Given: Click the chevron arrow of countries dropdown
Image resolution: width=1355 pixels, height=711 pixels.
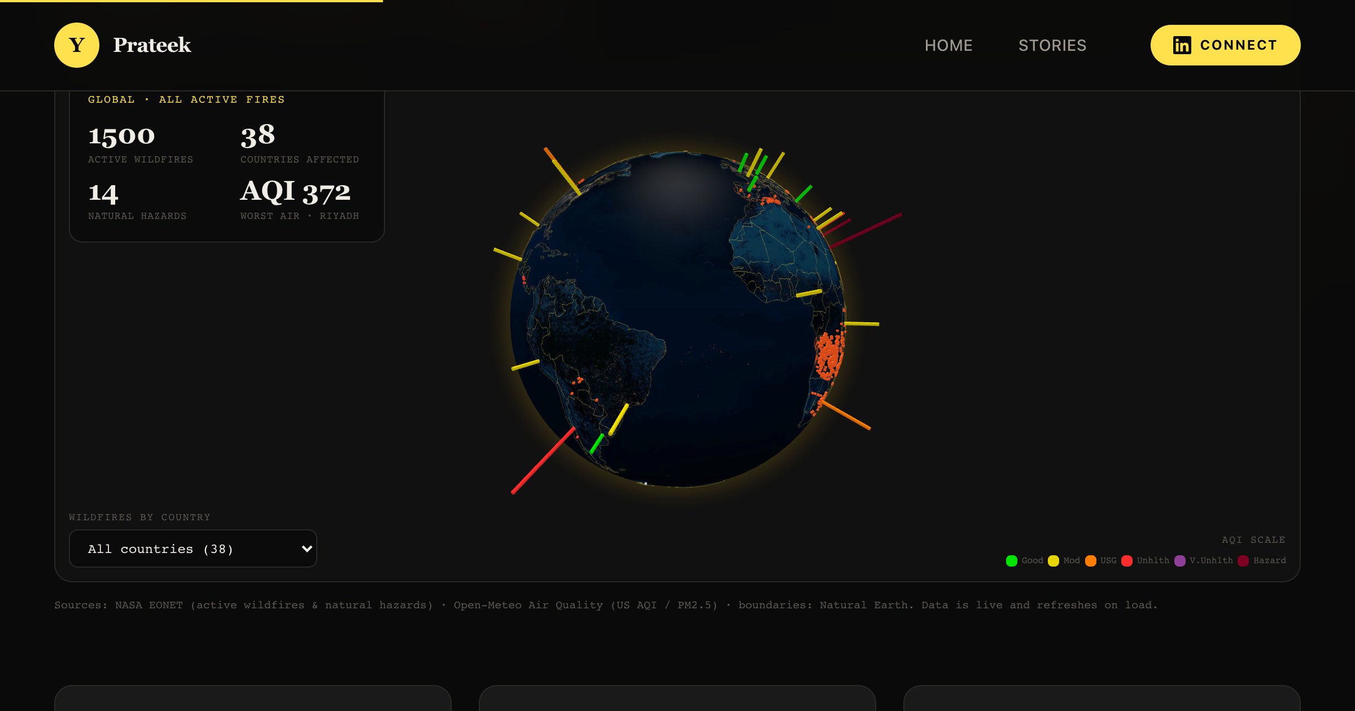Looking at the screenshot, I should point(307,548).
